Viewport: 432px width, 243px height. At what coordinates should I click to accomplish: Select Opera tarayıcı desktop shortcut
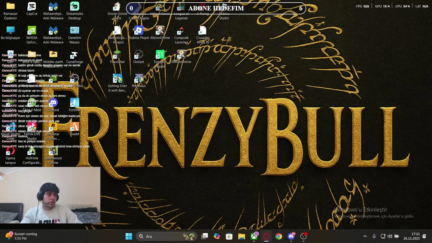tap(10, 156)
